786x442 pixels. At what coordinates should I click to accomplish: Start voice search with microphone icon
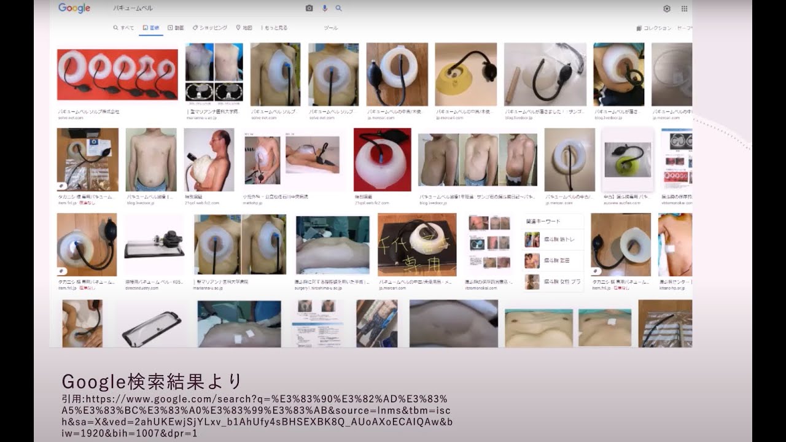tap(324, 8)
